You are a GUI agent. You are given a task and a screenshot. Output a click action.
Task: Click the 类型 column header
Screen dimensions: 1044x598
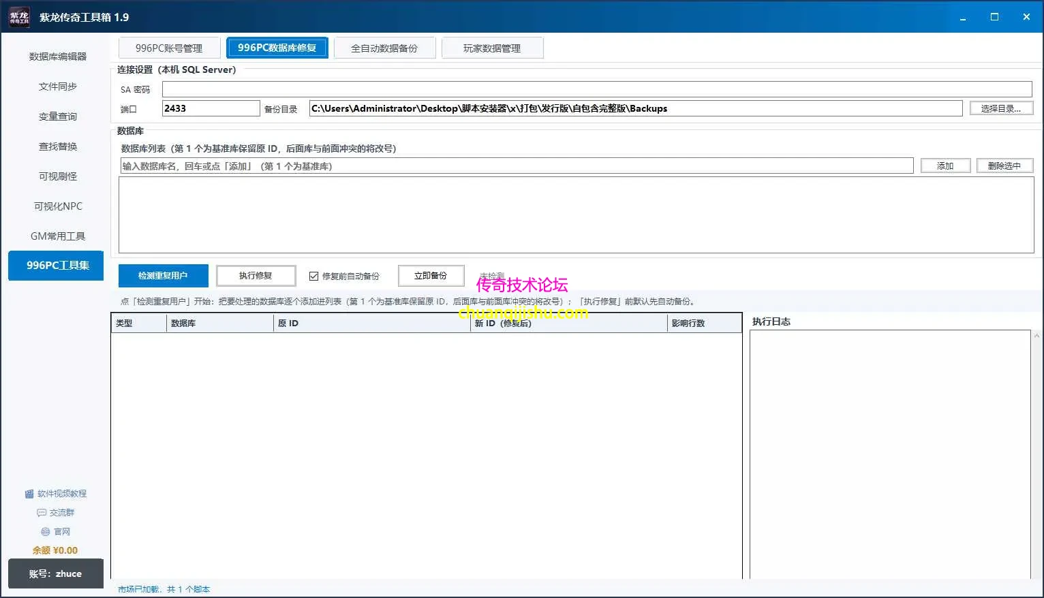tap(139, 324)
